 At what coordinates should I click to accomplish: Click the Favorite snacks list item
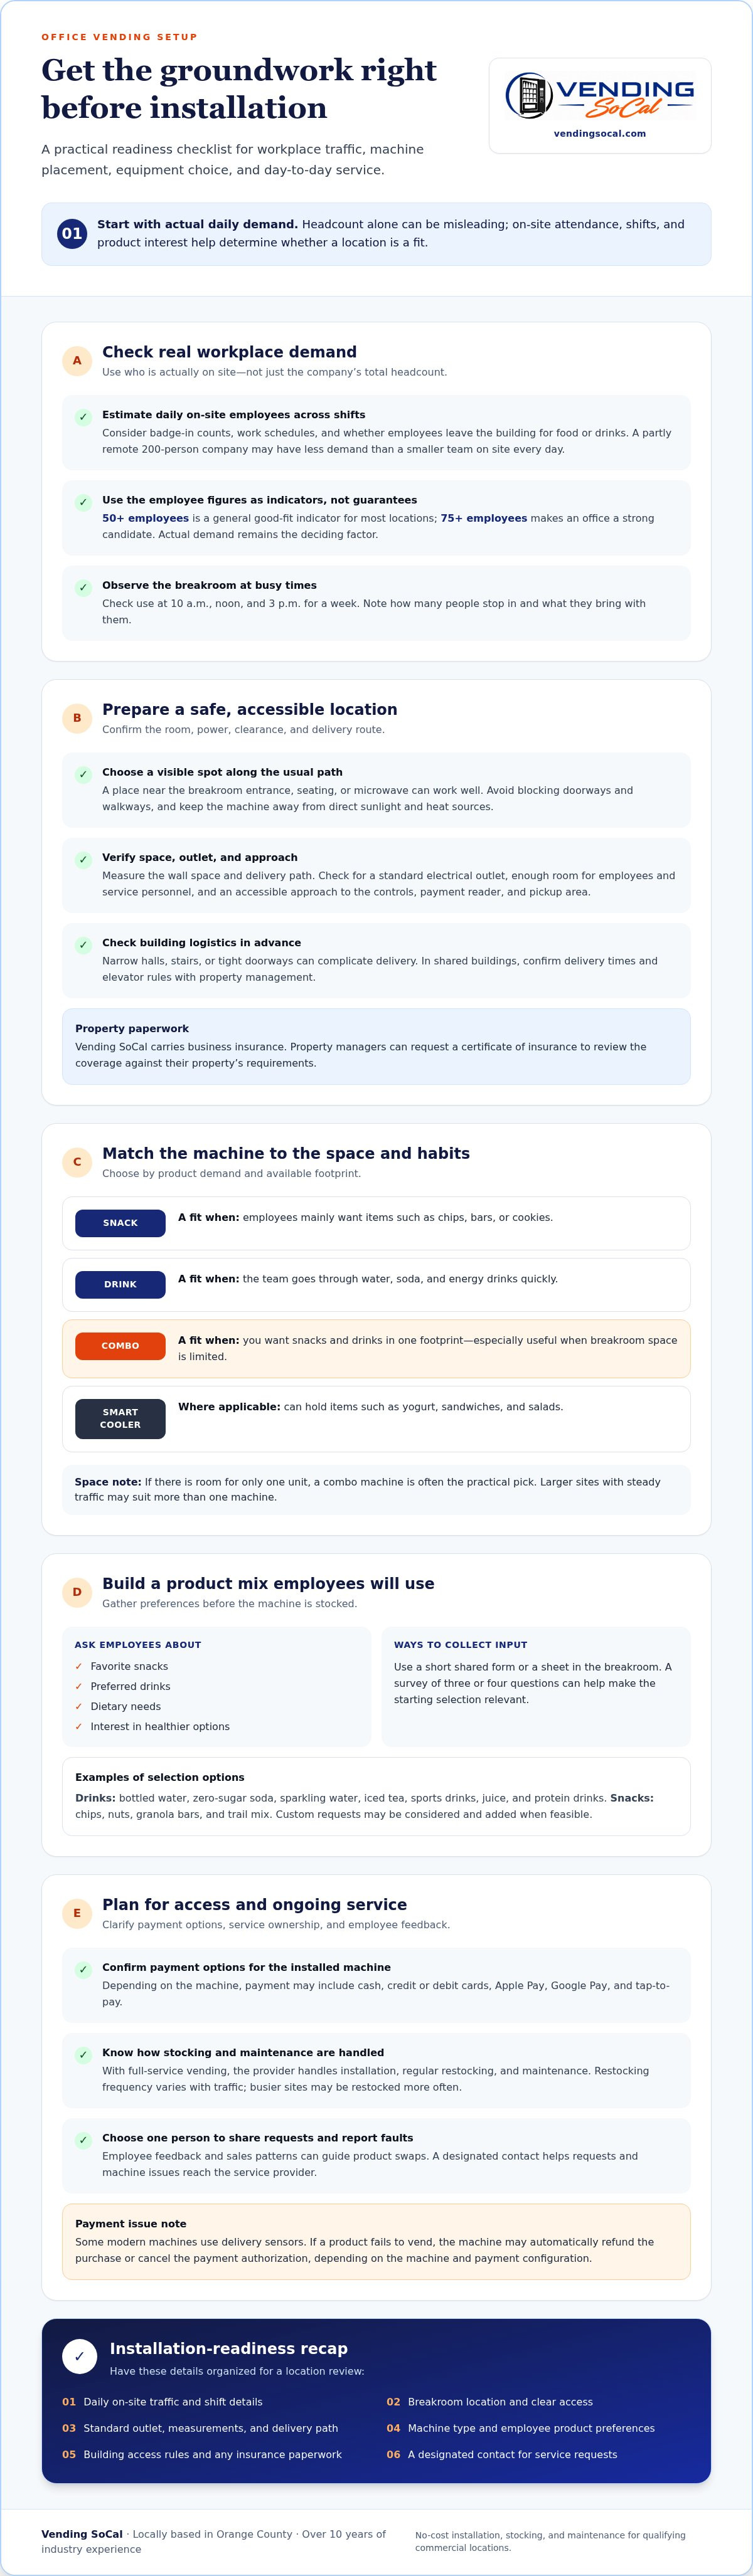click(x=129, y=1666)
